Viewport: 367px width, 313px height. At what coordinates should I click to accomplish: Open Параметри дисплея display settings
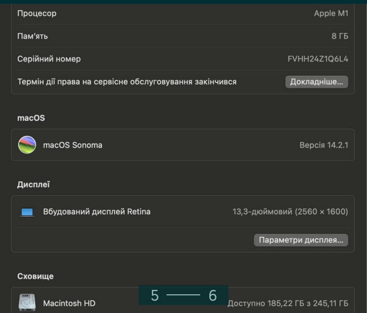point(301,240)
